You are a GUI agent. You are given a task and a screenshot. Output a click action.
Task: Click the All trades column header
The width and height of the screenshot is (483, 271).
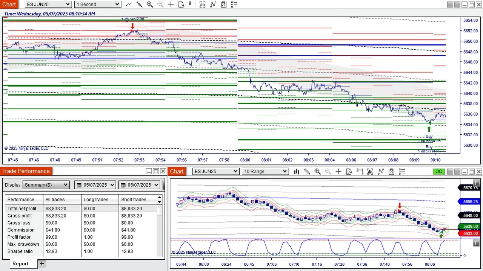coord(62,199)
